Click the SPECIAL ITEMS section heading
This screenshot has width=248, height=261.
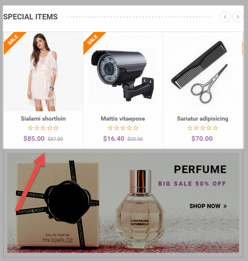tap(30, 17)
